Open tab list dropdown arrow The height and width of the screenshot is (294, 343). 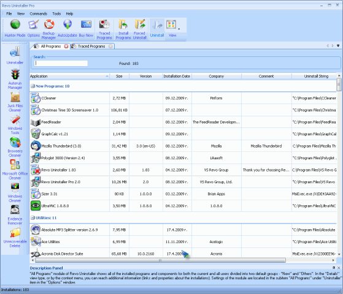pos(338,46)
